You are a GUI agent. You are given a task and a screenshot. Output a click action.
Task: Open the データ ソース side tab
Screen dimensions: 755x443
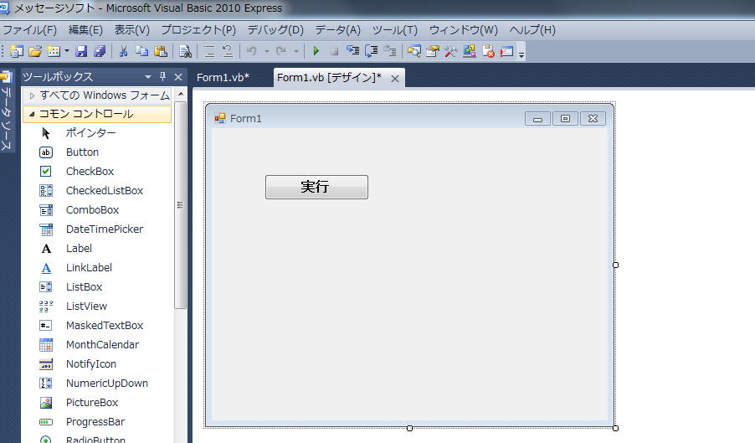click(x=6, y=111)
